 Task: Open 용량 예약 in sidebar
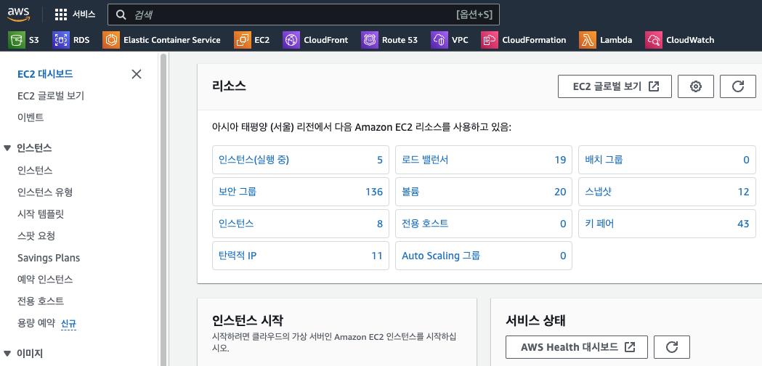click(36, 322)
